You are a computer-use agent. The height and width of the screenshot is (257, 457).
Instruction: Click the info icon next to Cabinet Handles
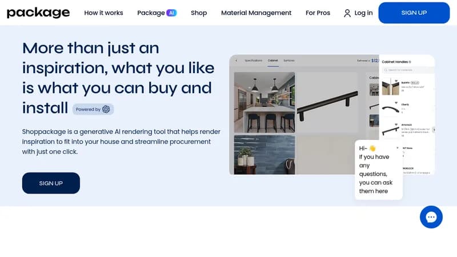point(410,62)
